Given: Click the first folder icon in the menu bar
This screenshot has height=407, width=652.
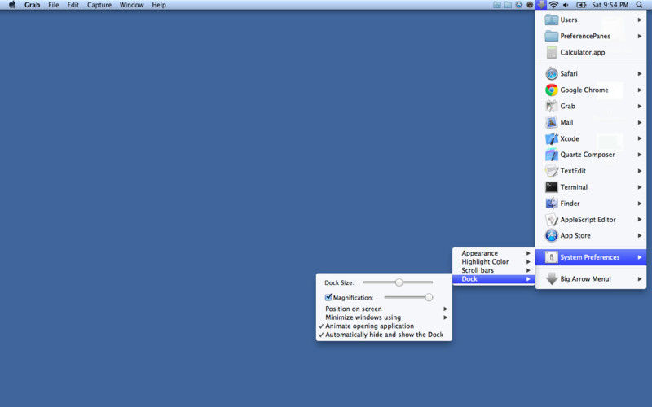Looking at the screenshot, I should [x=497, y=5].
